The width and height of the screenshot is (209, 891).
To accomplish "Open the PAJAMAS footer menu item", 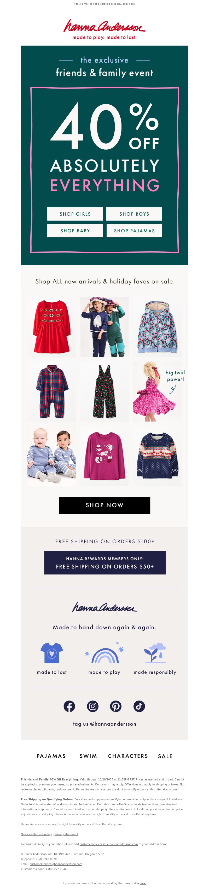I will coord(51,756).
